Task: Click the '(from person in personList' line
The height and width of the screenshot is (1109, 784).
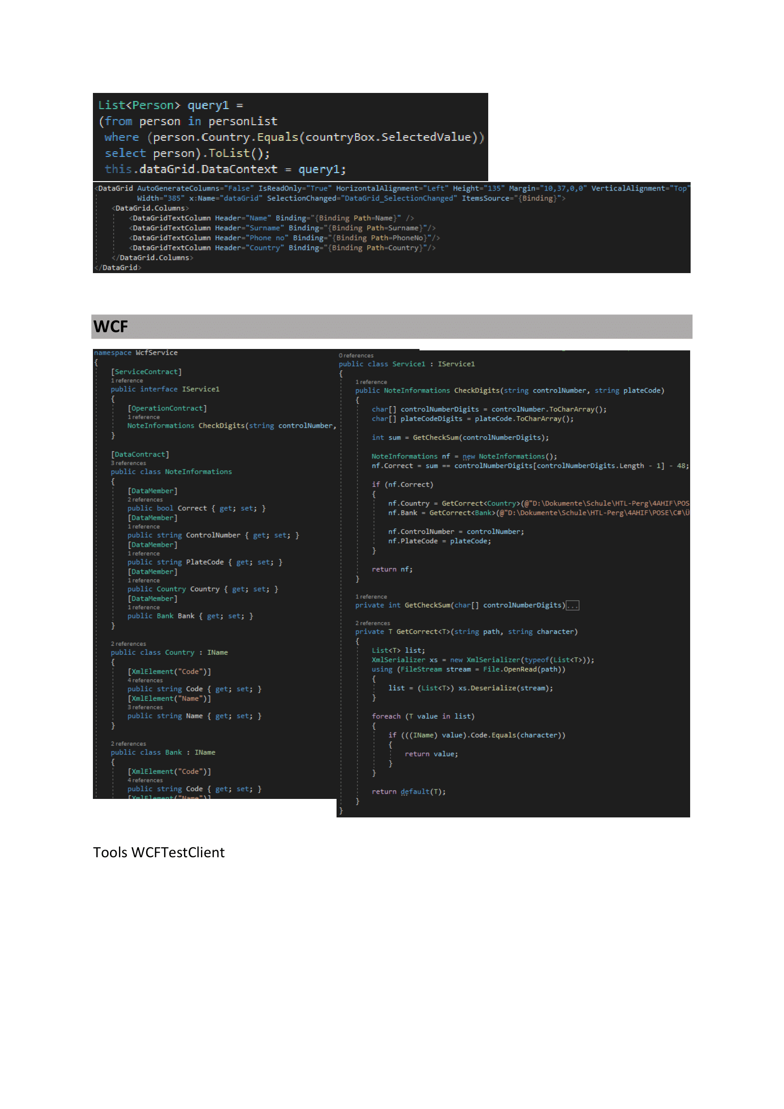Action: tap(188, 121)
